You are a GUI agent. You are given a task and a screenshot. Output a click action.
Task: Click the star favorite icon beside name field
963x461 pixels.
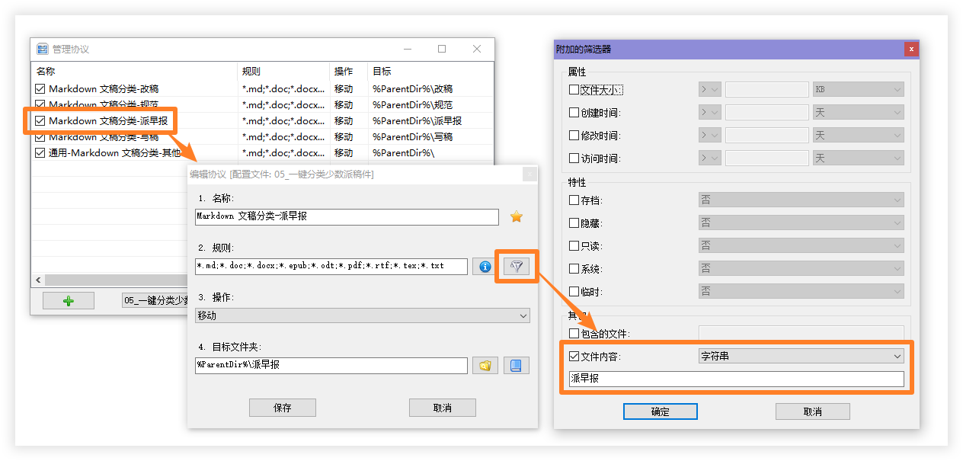[x=517, y=217]
